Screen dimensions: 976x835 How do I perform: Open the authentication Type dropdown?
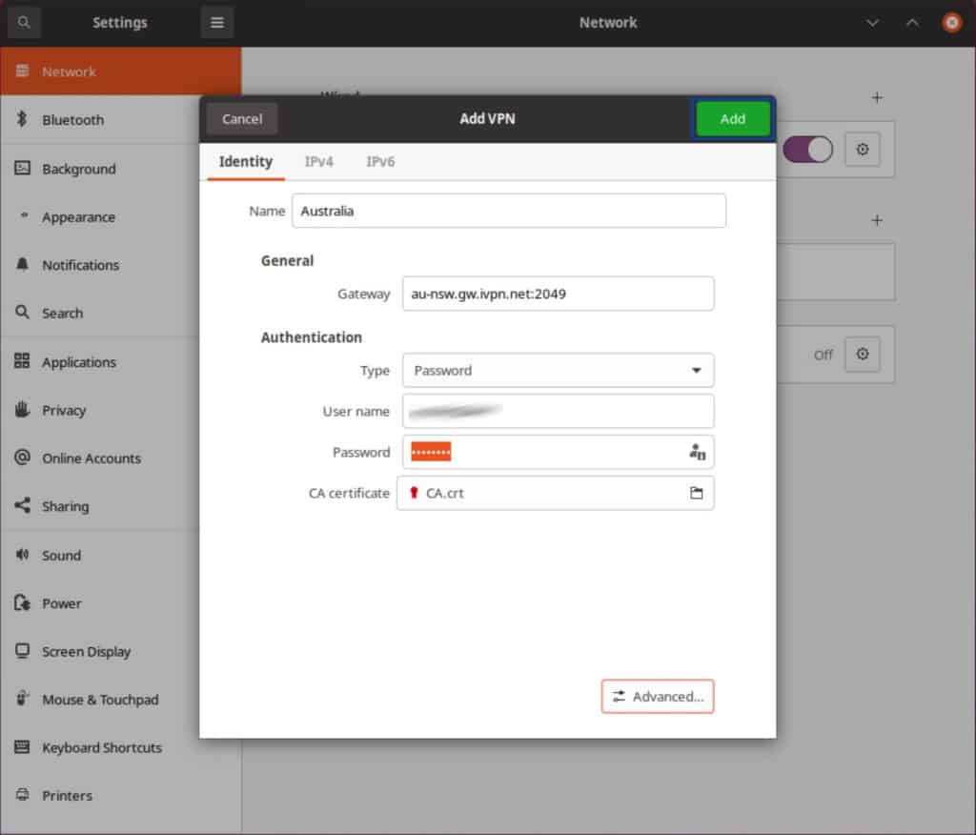[558, 371]
